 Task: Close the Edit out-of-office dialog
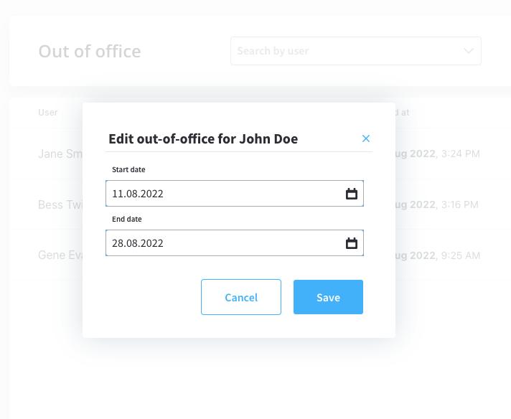365,138
